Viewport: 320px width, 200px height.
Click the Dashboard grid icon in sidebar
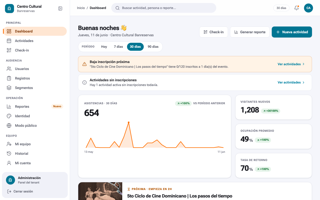coord(9,31)
